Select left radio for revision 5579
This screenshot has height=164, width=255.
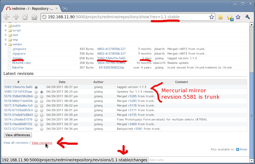[x=36, y=96]
